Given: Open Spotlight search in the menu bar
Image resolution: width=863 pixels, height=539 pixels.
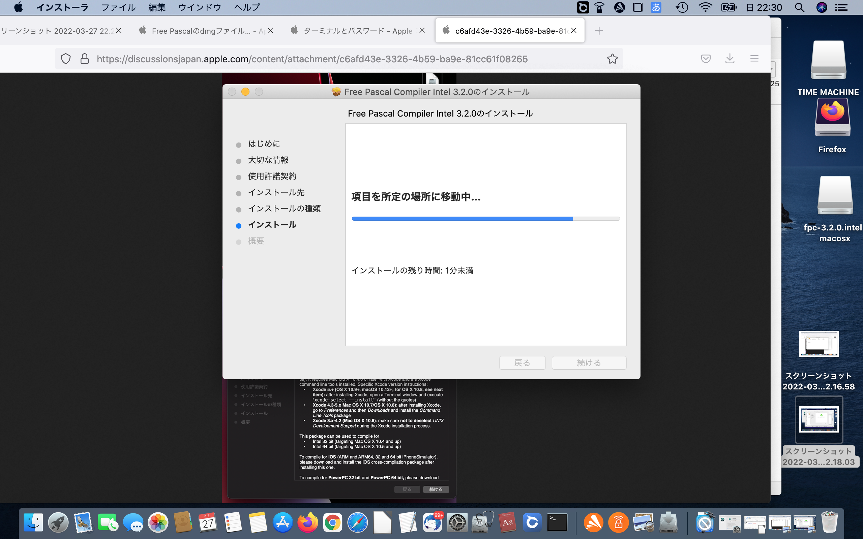Looking at the screenshot, I should click(x=800, y=7).
